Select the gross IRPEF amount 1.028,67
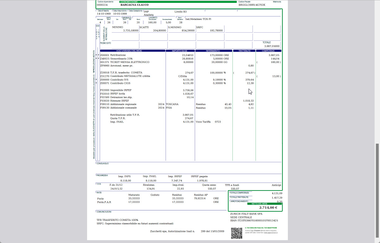Image resolution: width=380 pixels, height=243 pixels. (188, 94)
